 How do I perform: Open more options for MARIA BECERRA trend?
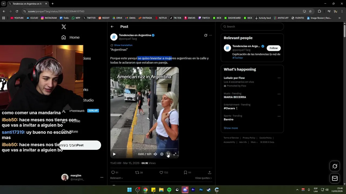click(279, 94)
